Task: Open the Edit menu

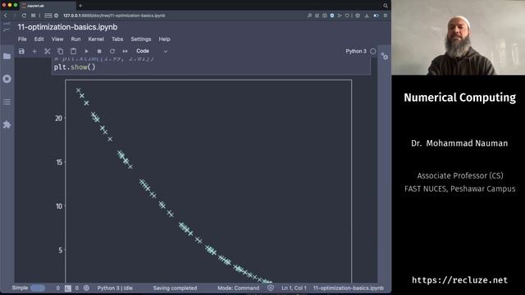Action: coord(39,39)
